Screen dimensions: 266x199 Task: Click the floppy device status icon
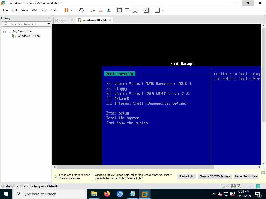234,186
